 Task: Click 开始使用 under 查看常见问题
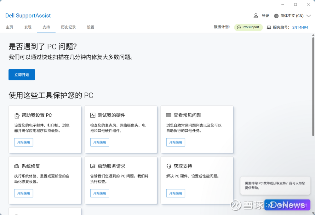coord(175,142)
